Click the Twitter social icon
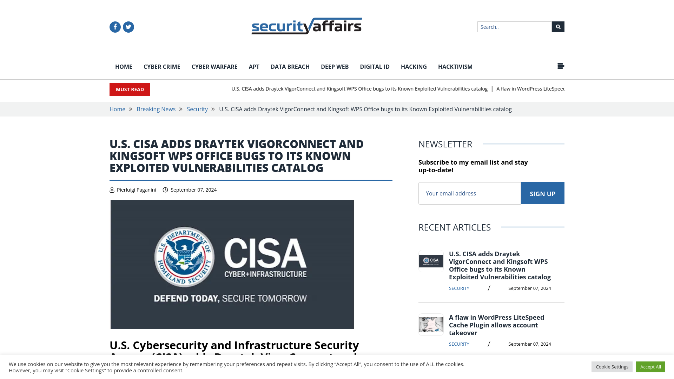 (x=128, y=27)
